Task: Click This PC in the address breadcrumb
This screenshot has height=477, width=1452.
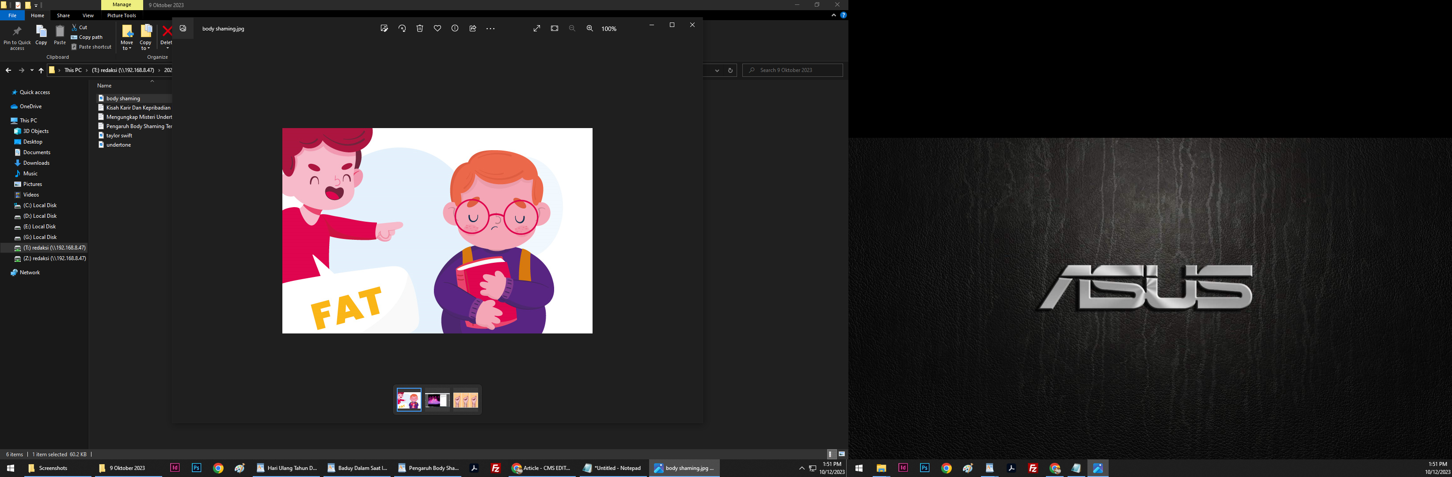Action: pyautogui.click(x=73, y=70)
